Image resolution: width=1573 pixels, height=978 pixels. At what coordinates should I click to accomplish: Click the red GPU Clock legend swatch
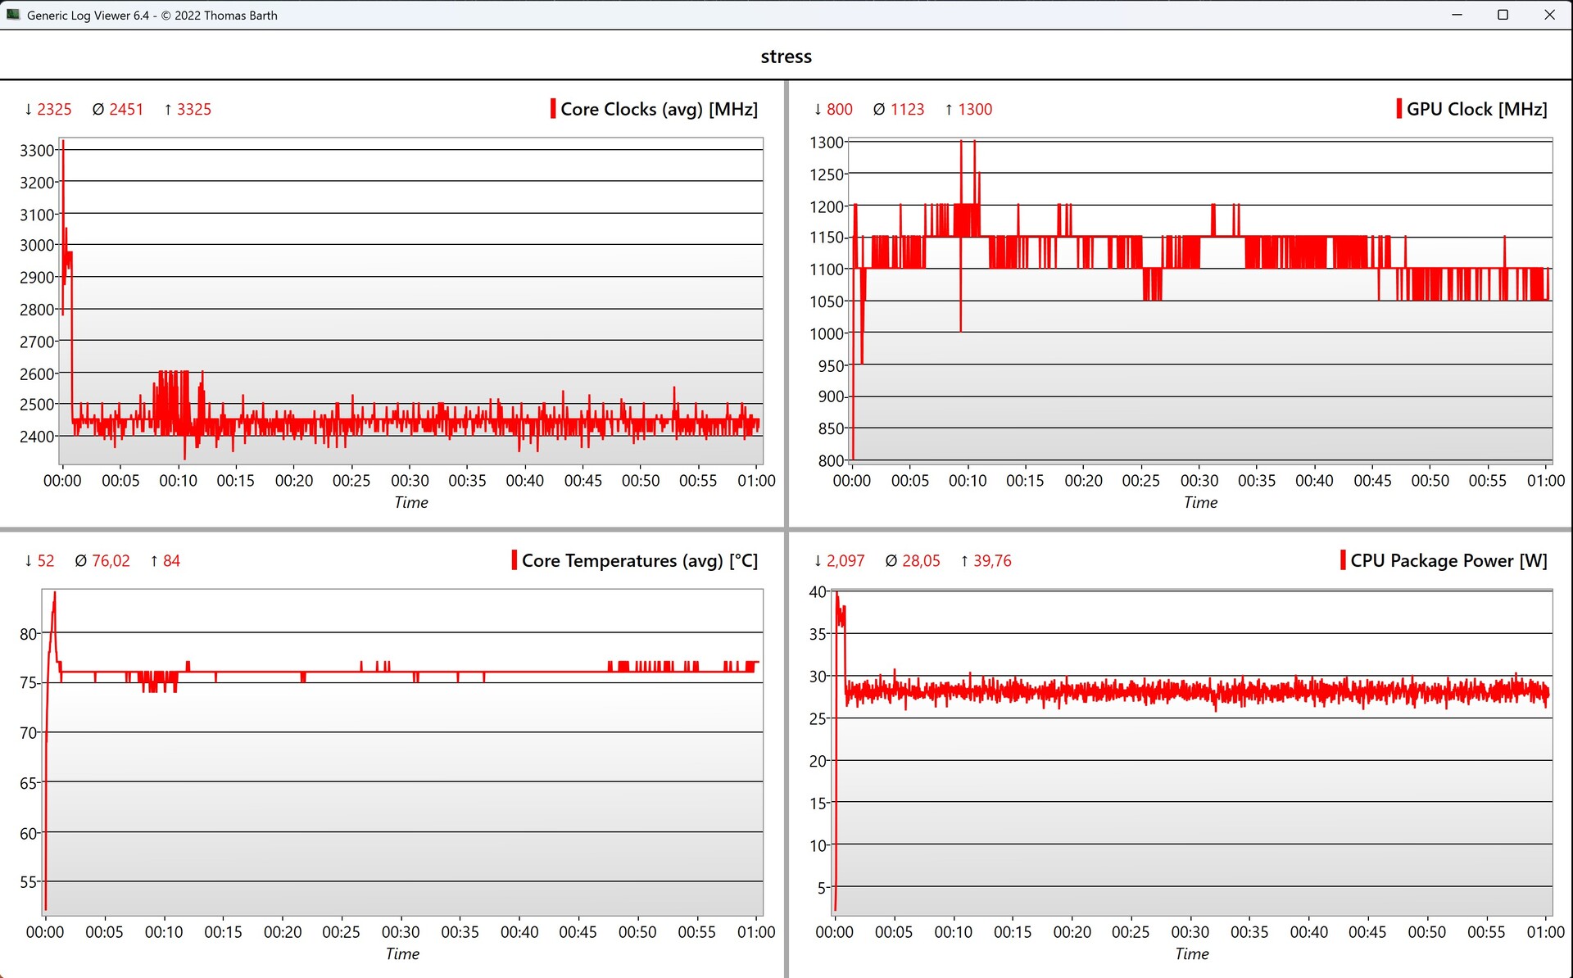point(1398,109)
